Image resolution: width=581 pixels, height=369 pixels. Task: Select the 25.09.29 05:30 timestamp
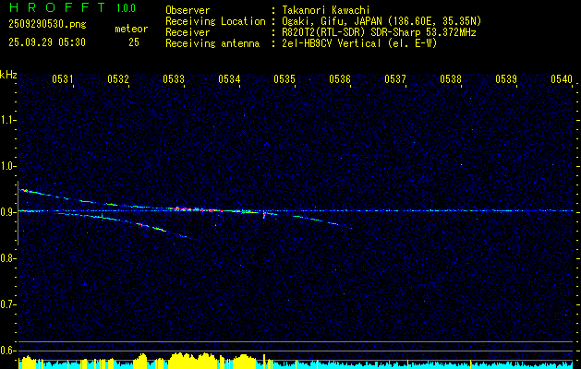[46, 42]
